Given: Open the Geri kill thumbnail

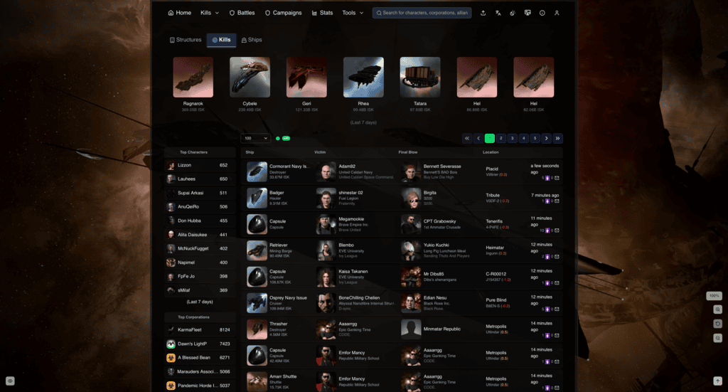Looking at the screenshot, I should [x=306, y=77].
